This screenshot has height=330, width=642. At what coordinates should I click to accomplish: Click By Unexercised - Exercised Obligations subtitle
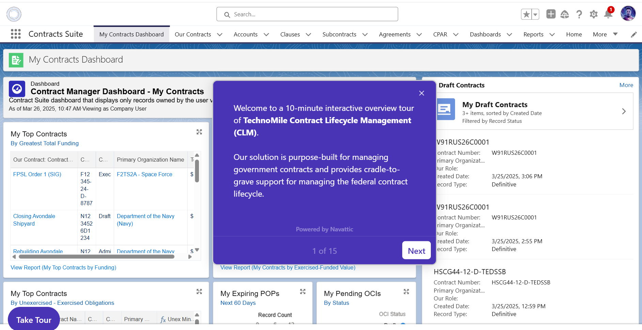point(62,303)
